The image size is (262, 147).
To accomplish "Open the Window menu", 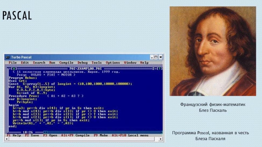I will click(x=130, y=63).
